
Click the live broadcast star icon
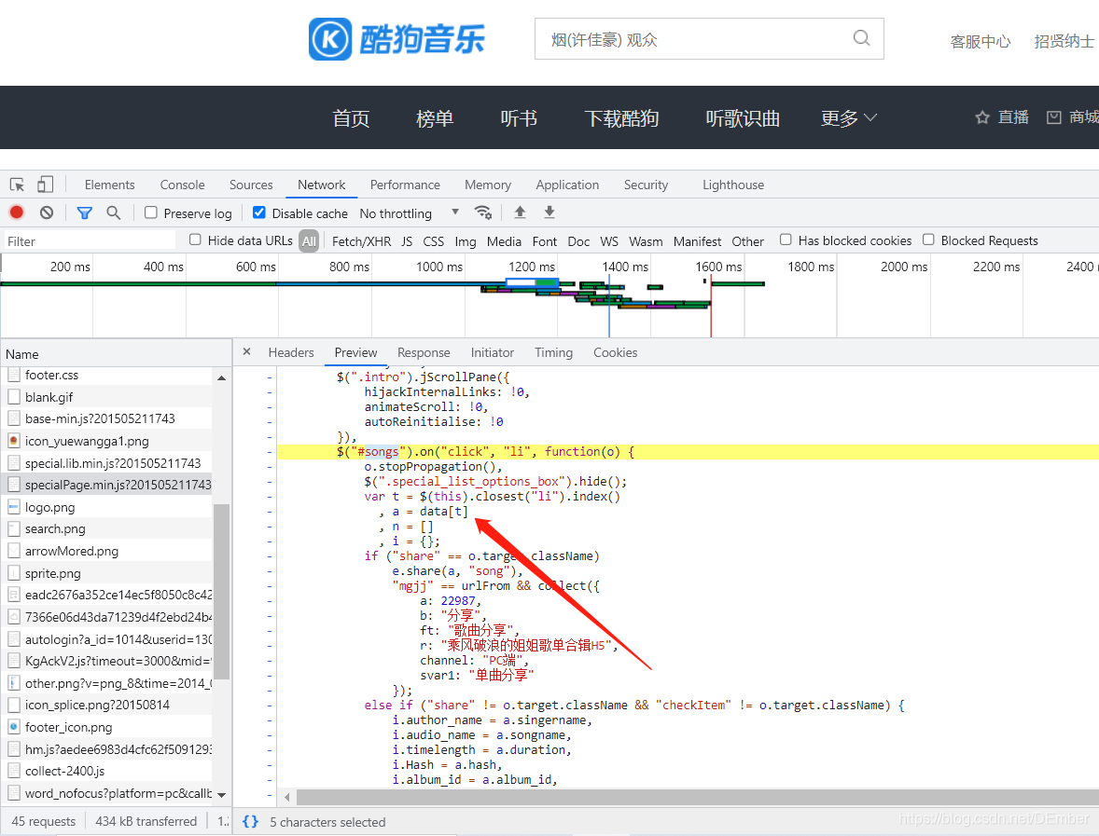982,117
